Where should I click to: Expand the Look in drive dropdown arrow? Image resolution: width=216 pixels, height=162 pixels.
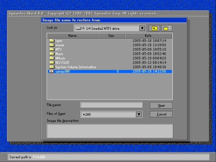coord(142,28)
